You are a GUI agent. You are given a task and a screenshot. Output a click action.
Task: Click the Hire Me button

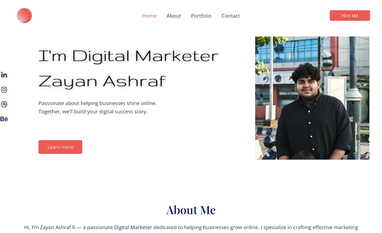coord(350,16)
